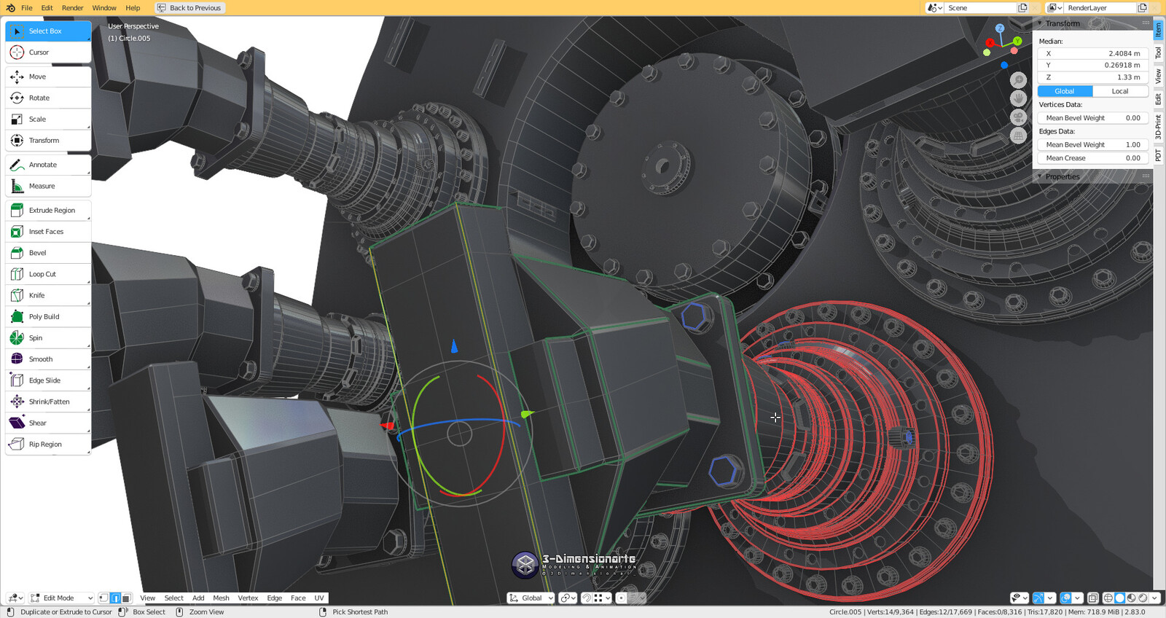This screenshot has width=1166, height=618.
Task: Toggle viewport gizmos display
Action: coord(1038,598)
